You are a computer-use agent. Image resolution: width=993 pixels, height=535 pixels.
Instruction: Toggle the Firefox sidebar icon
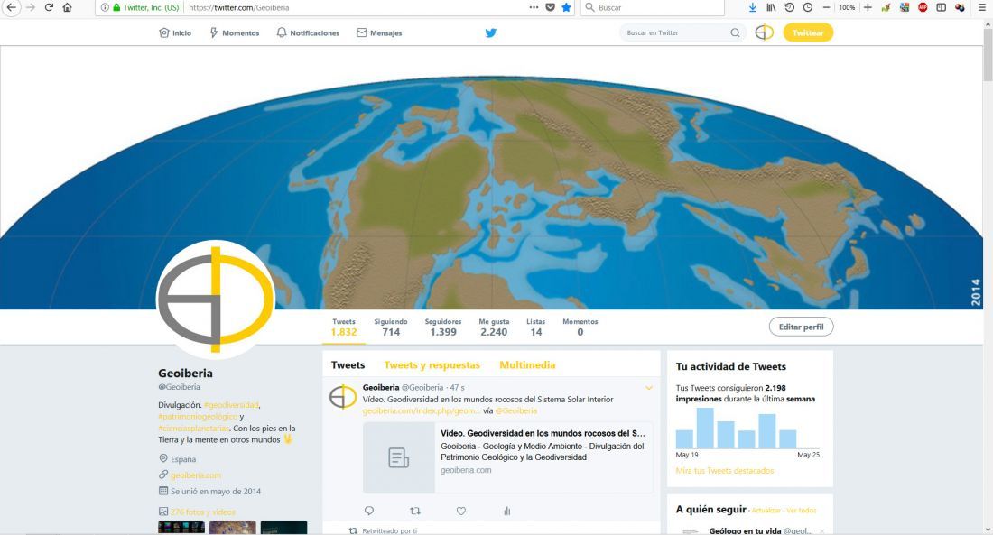[x=941, y=7]
